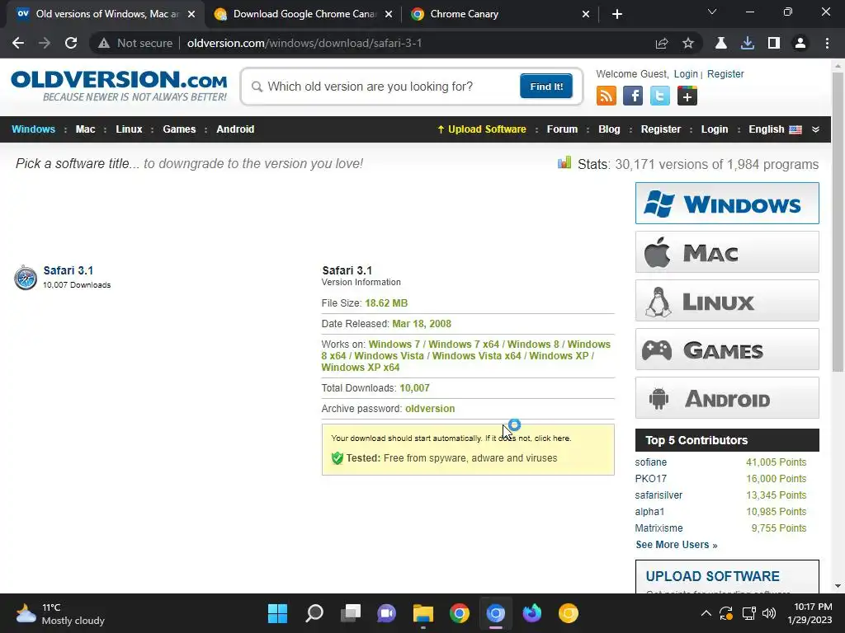Click the Games sidebar category button
The image size is (845, 633).
click(727, 349)
